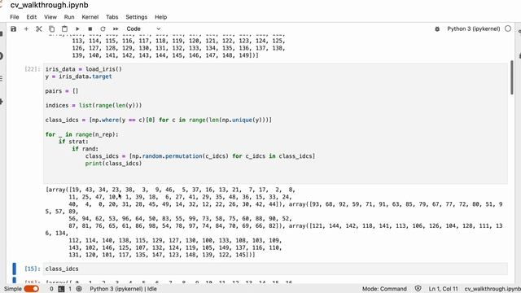Viewport: 521px width, 293px height.
Task: Click the [22]: execution count prompt
Action: [x=33, y=69]
